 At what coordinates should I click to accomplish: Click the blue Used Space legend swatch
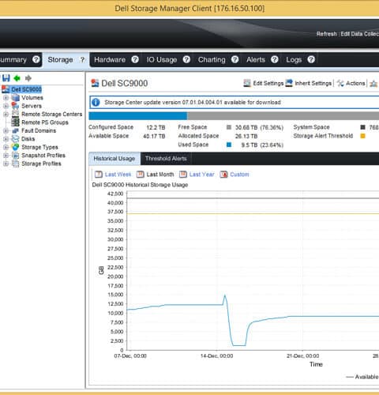(x=229, y=145)
